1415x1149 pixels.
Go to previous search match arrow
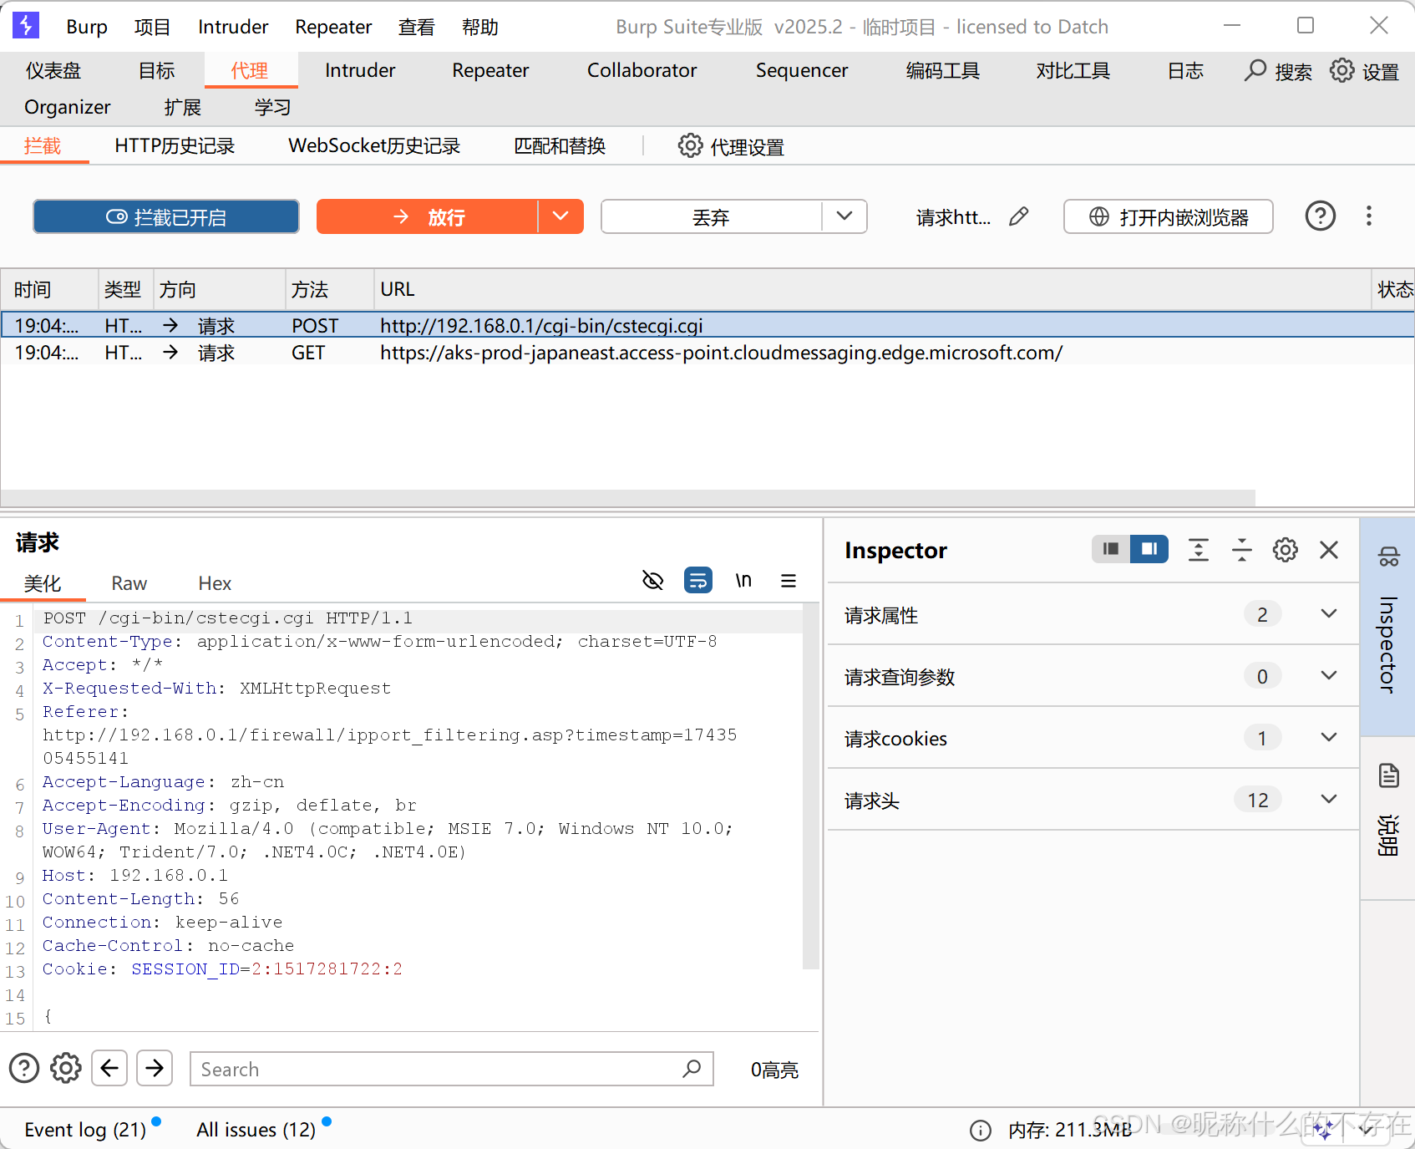click(x=109, y=1068)
